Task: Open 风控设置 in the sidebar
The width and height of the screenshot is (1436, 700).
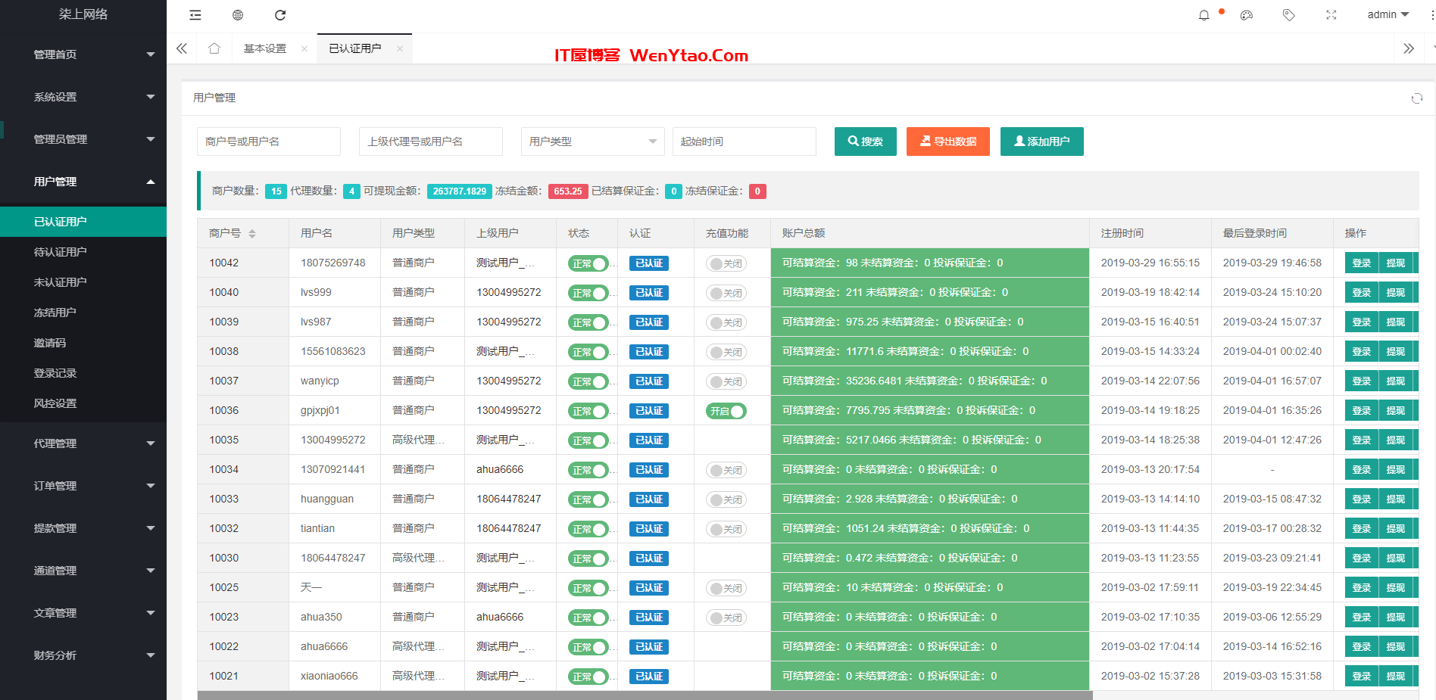Action: tap(83, 403)
